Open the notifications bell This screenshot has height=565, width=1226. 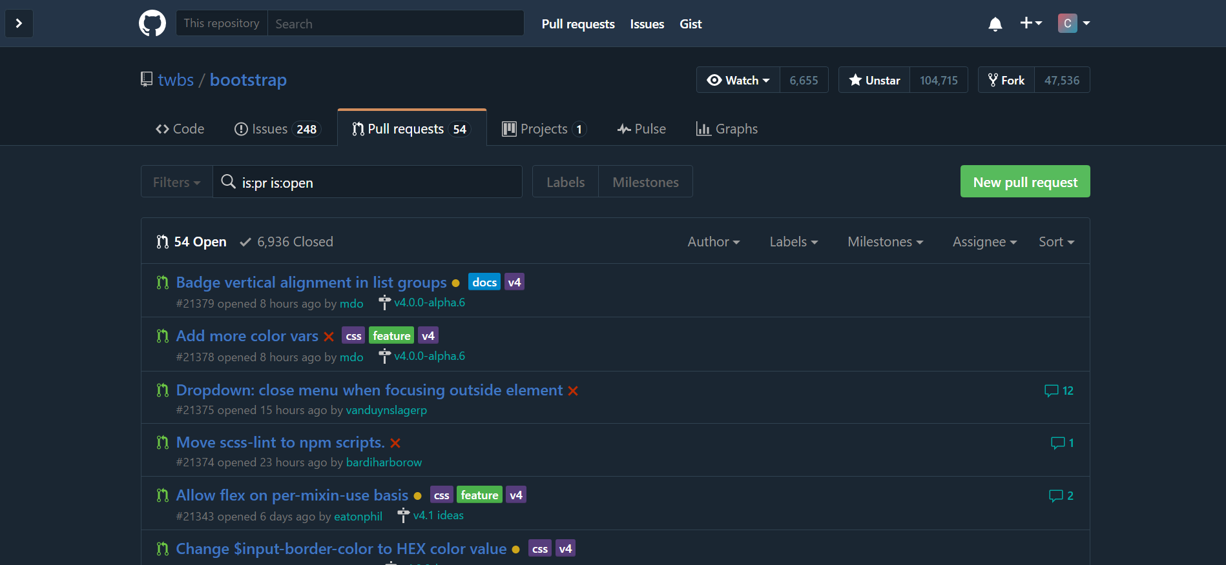995,24
